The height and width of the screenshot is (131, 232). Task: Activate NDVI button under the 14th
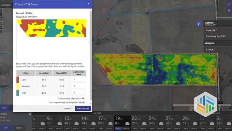85,129
